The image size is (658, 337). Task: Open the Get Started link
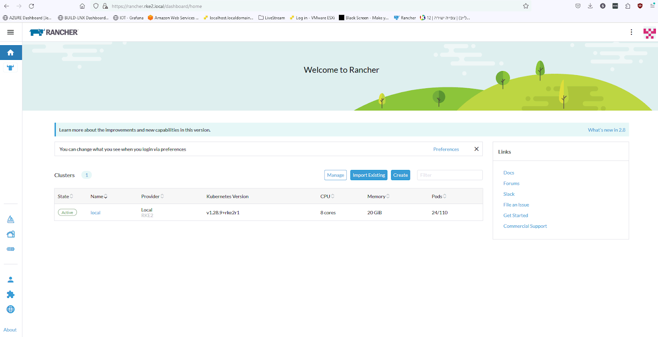(516, 215)
